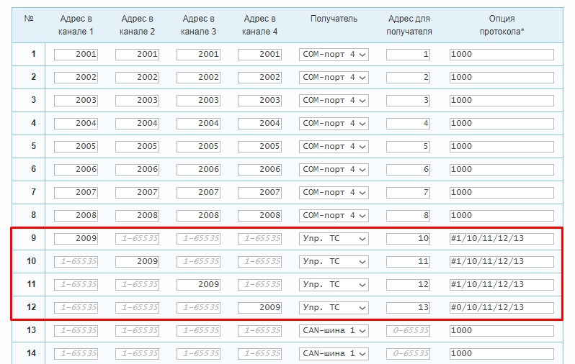
Task: Click empty channel 1 address field in row 14
Action: (76, 354)
